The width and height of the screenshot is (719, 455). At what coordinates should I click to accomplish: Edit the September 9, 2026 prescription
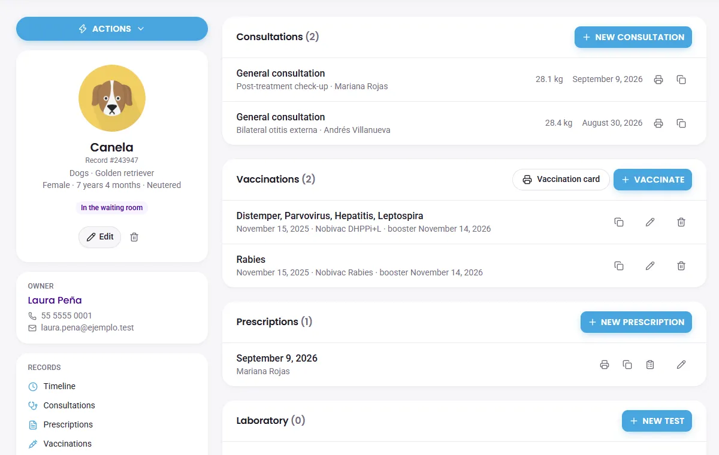(x=681, y=365)
